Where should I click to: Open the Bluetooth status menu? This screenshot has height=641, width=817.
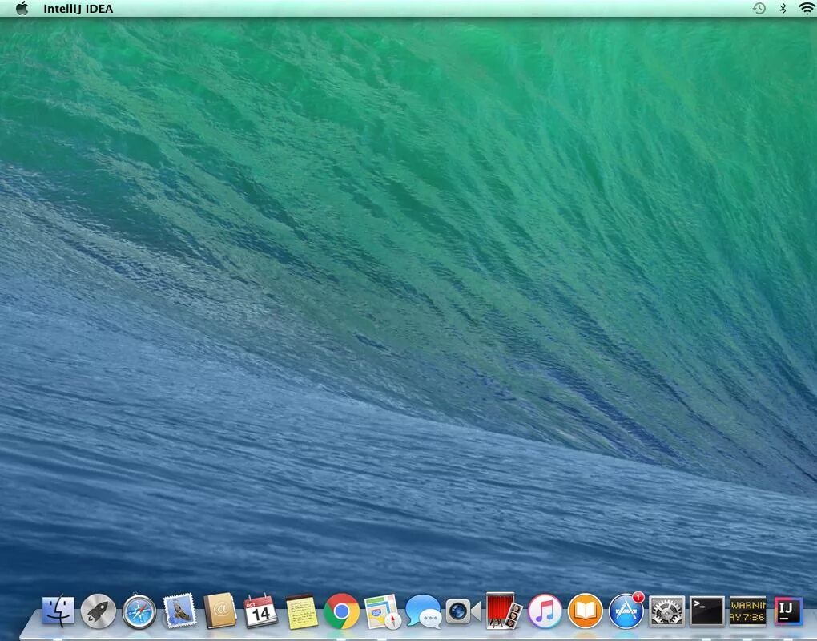783,8
